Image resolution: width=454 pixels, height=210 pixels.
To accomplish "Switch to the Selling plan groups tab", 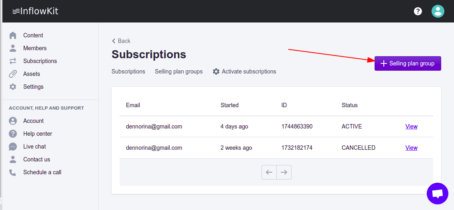I will [178, 71].
